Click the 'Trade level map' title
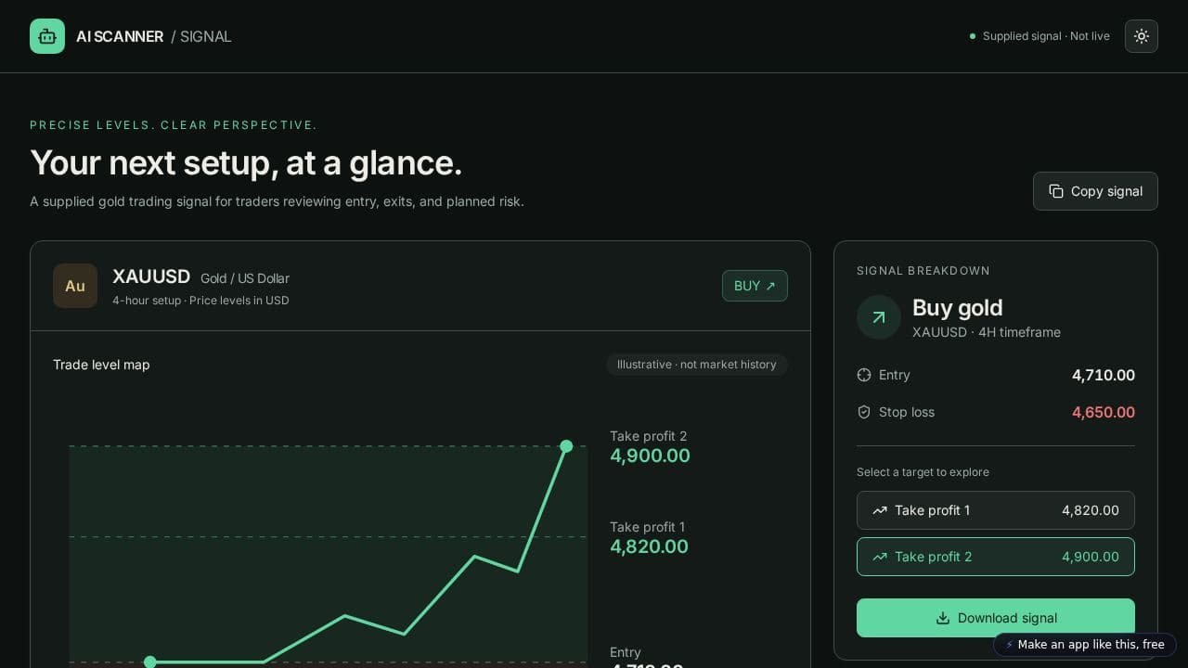Screen dimensions: 1188x668 (x=101, y=365)
